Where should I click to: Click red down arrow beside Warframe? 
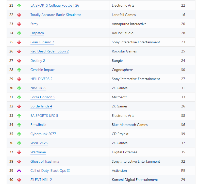click(19, 152)
